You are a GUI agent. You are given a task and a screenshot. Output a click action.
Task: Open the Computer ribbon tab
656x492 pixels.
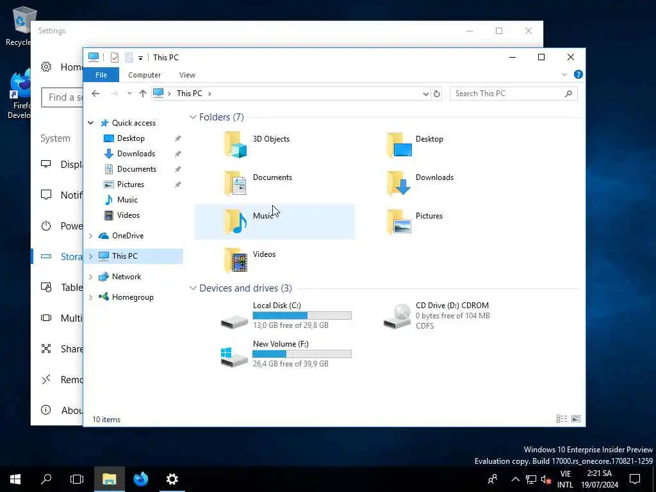pyautogui.click(x=144, y=75)
